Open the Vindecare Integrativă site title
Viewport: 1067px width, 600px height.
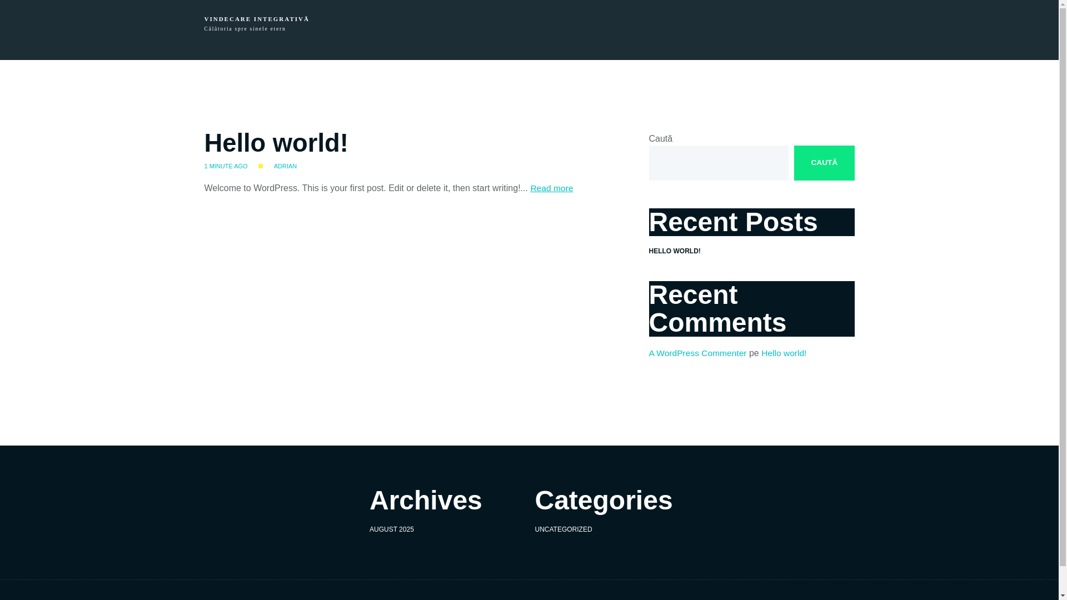click(256, 19)
